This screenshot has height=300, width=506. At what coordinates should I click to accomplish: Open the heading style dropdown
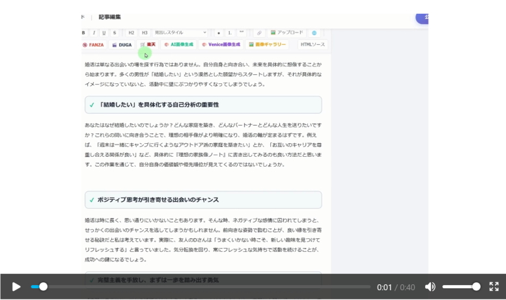click(x=180, y=33)
